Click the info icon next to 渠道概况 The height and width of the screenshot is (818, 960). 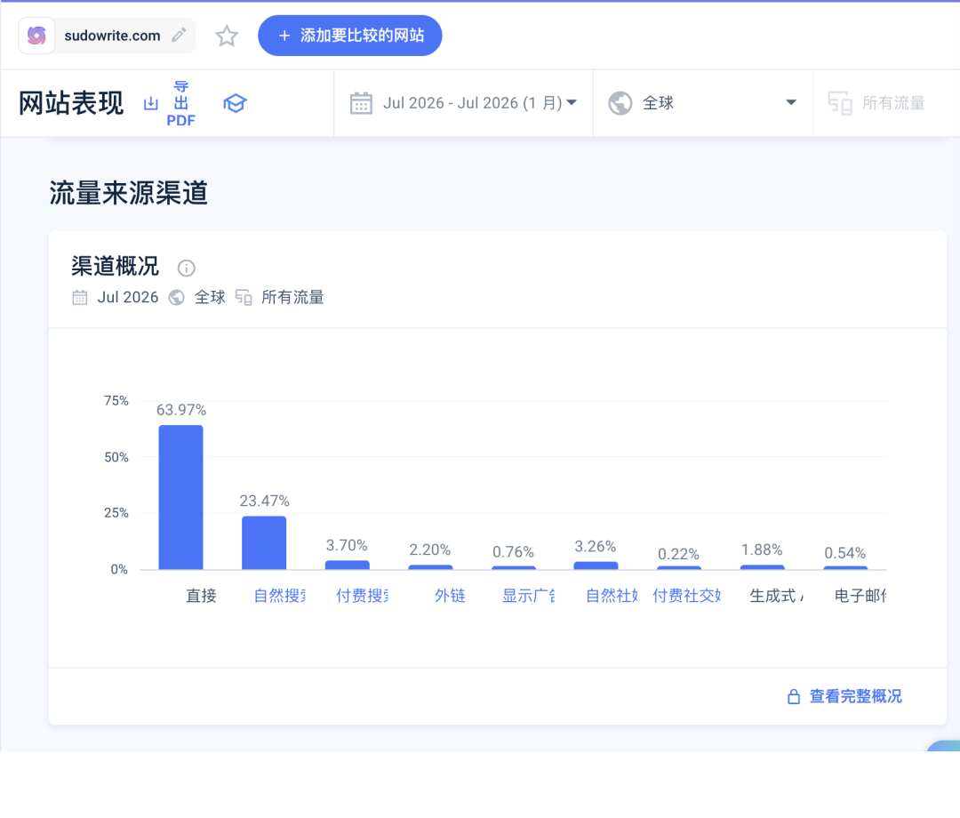click(186, 268)
